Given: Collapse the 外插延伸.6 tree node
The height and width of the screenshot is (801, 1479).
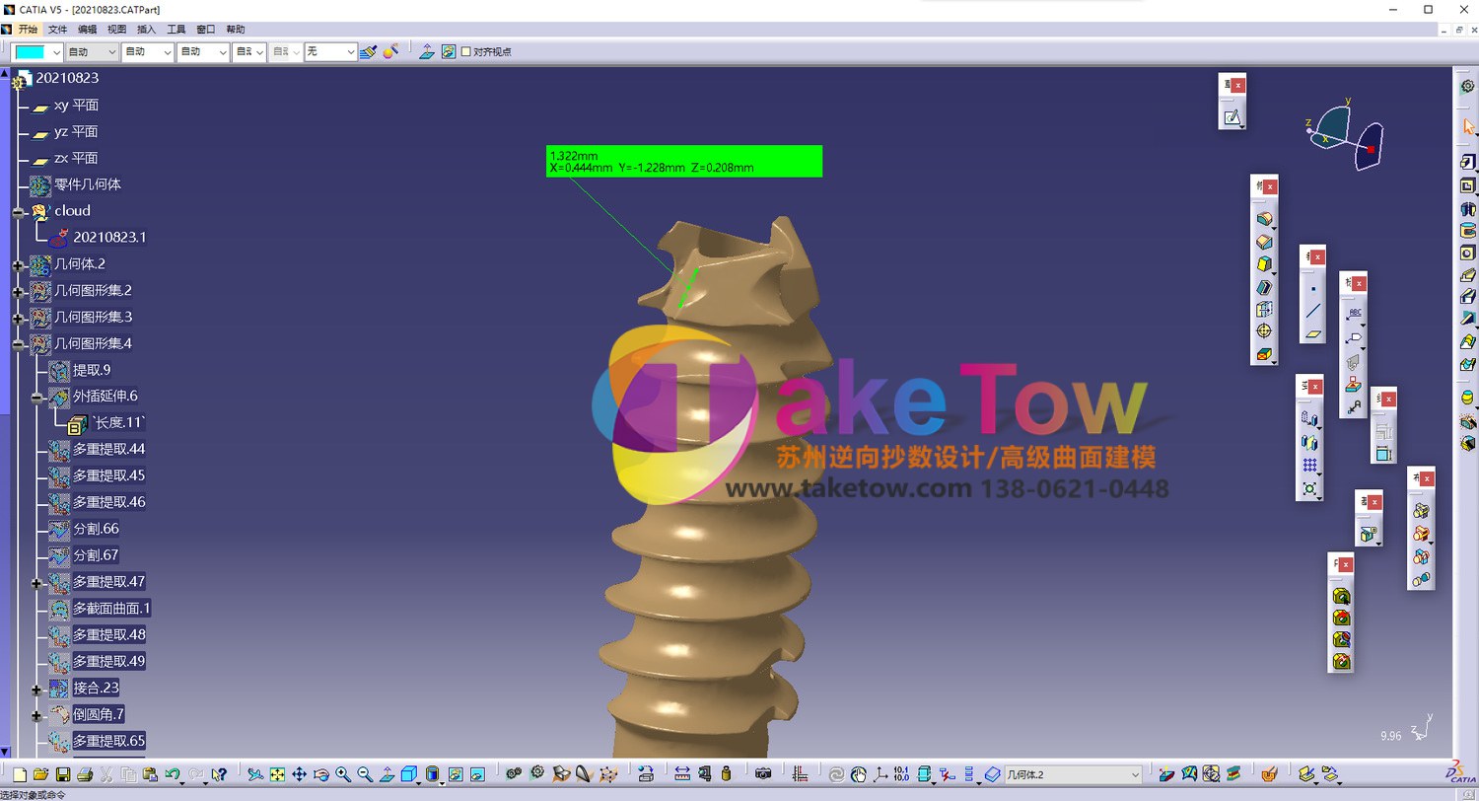Looking at the screenshot, I should point(37,397).
